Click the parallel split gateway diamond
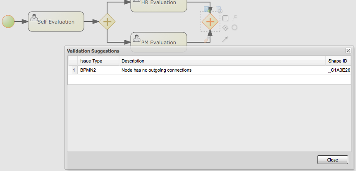The width and height of the screenshot is (356, 171). (107, 22)
